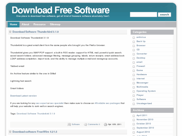The image size is (182, 136).
Task: View the November 2010 archive
Action: click(x=145, y=120)
